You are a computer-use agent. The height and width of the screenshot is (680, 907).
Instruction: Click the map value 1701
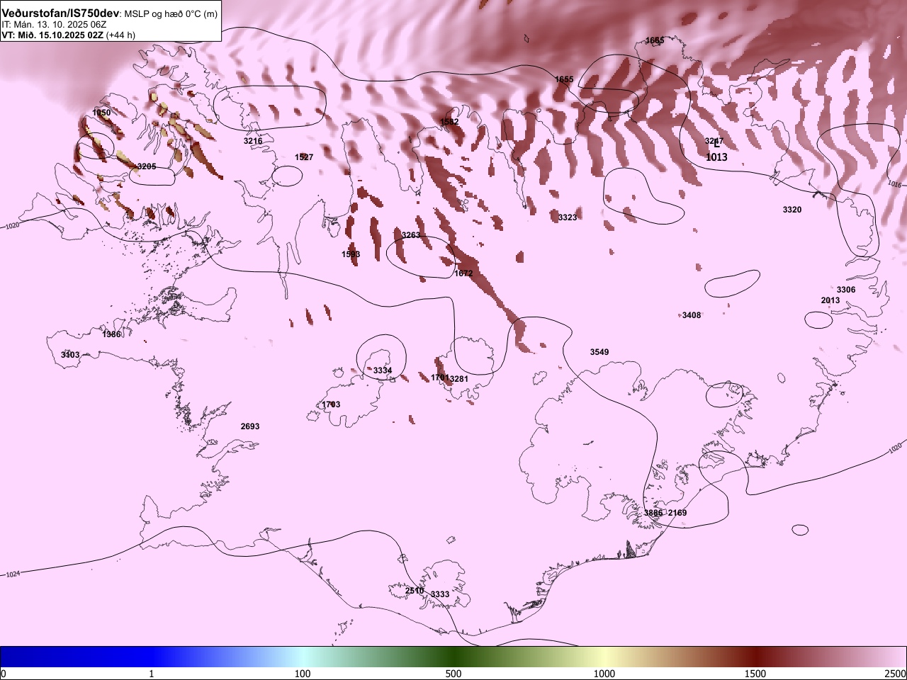pyautogui.click(x=440, y=378)
